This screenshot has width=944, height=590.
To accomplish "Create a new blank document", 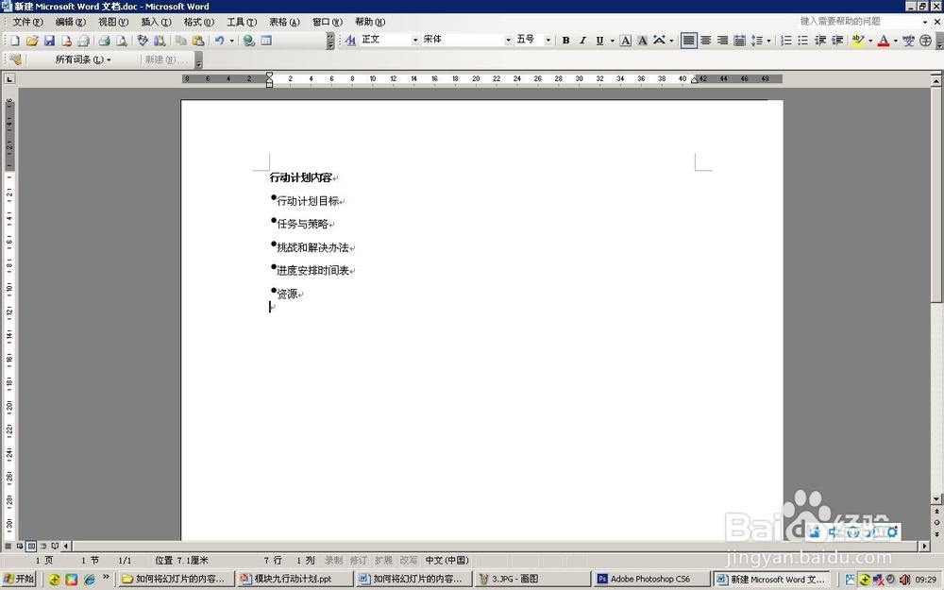I will coord(15,41).
